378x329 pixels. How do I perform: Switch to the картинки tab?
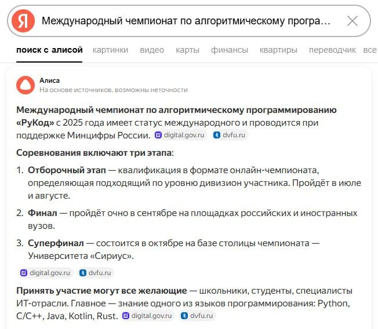110,50
